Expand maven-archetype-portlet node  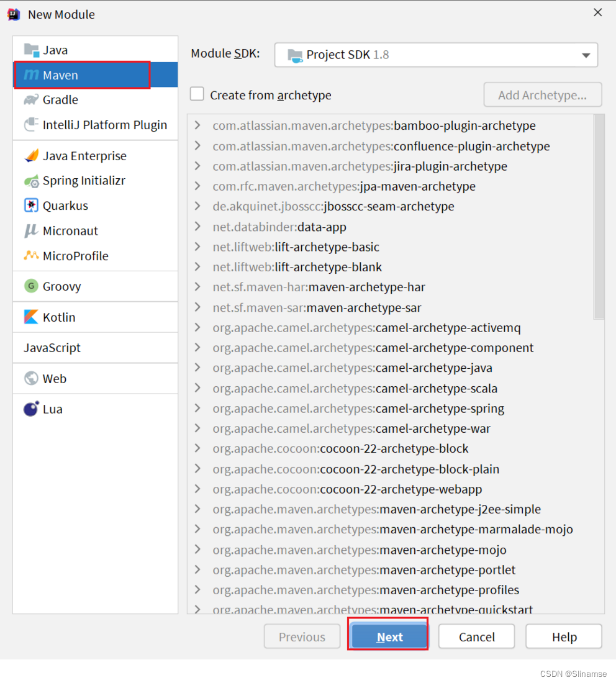coord(198,569)
